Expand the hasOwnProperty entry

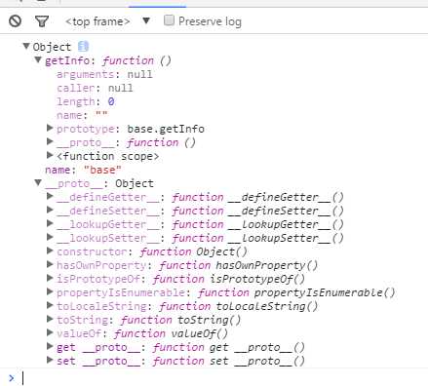[50, 264]
